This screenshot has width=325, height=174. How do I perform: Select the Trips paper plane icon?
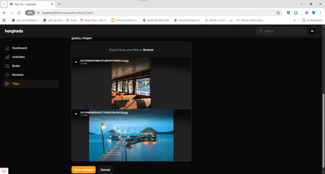tap(7, 84)
